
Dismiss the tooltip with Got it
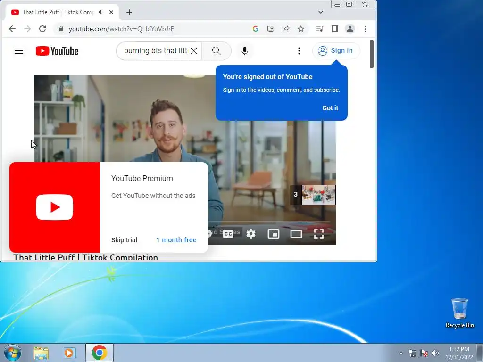point(330,108)
